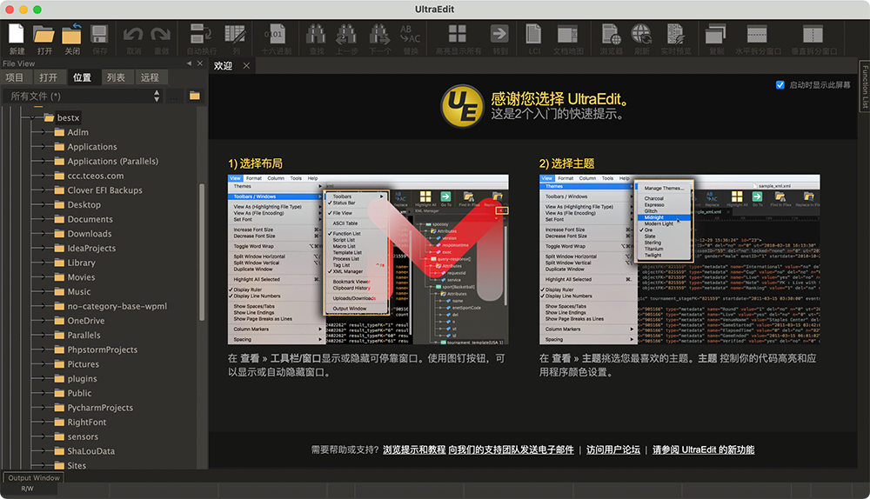This screenshot has height=499, width=870.
Task: Switch to the 项目 tab
Action: [x=15, y=77]
